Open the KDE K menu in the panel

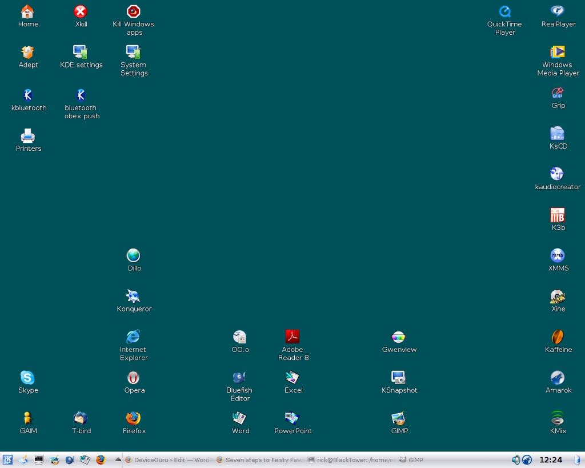(x=7, y=460)
